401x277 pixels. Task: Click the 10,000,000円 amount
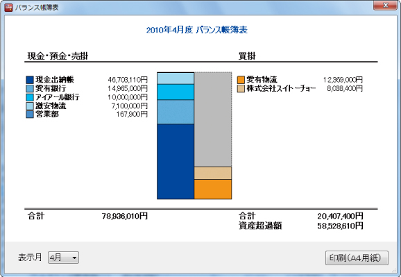click(128, 97)
